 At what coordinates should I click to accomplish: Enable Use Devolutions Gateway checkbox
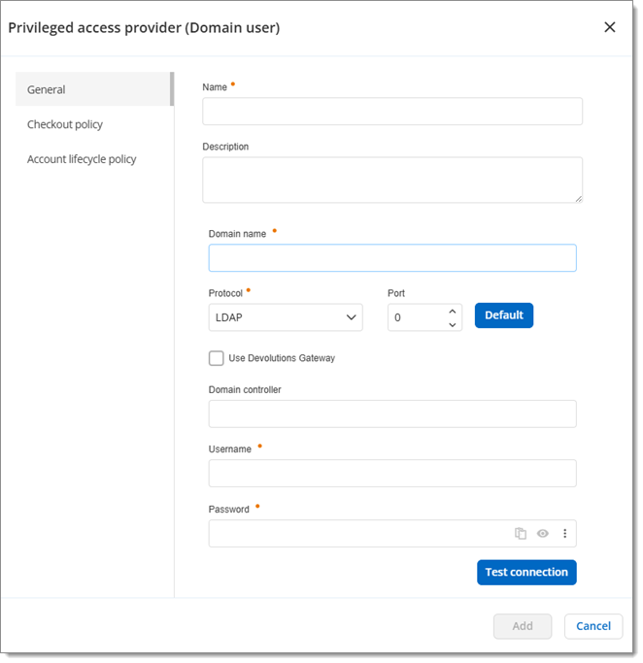coord(217,358)
